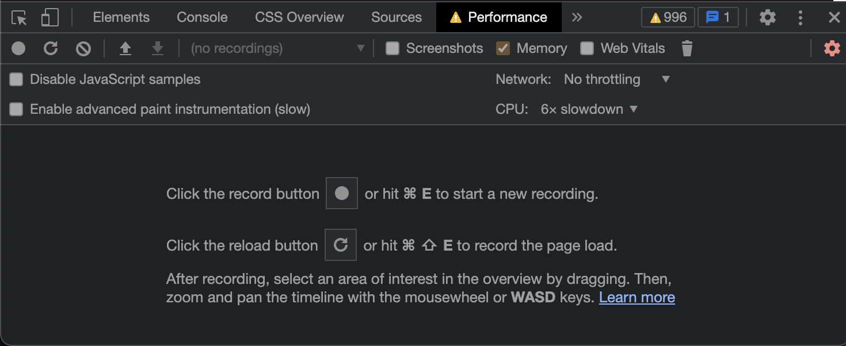846x346 pixels.
Task: Activate the inspect element picker icon
Action: click(19, 18)
